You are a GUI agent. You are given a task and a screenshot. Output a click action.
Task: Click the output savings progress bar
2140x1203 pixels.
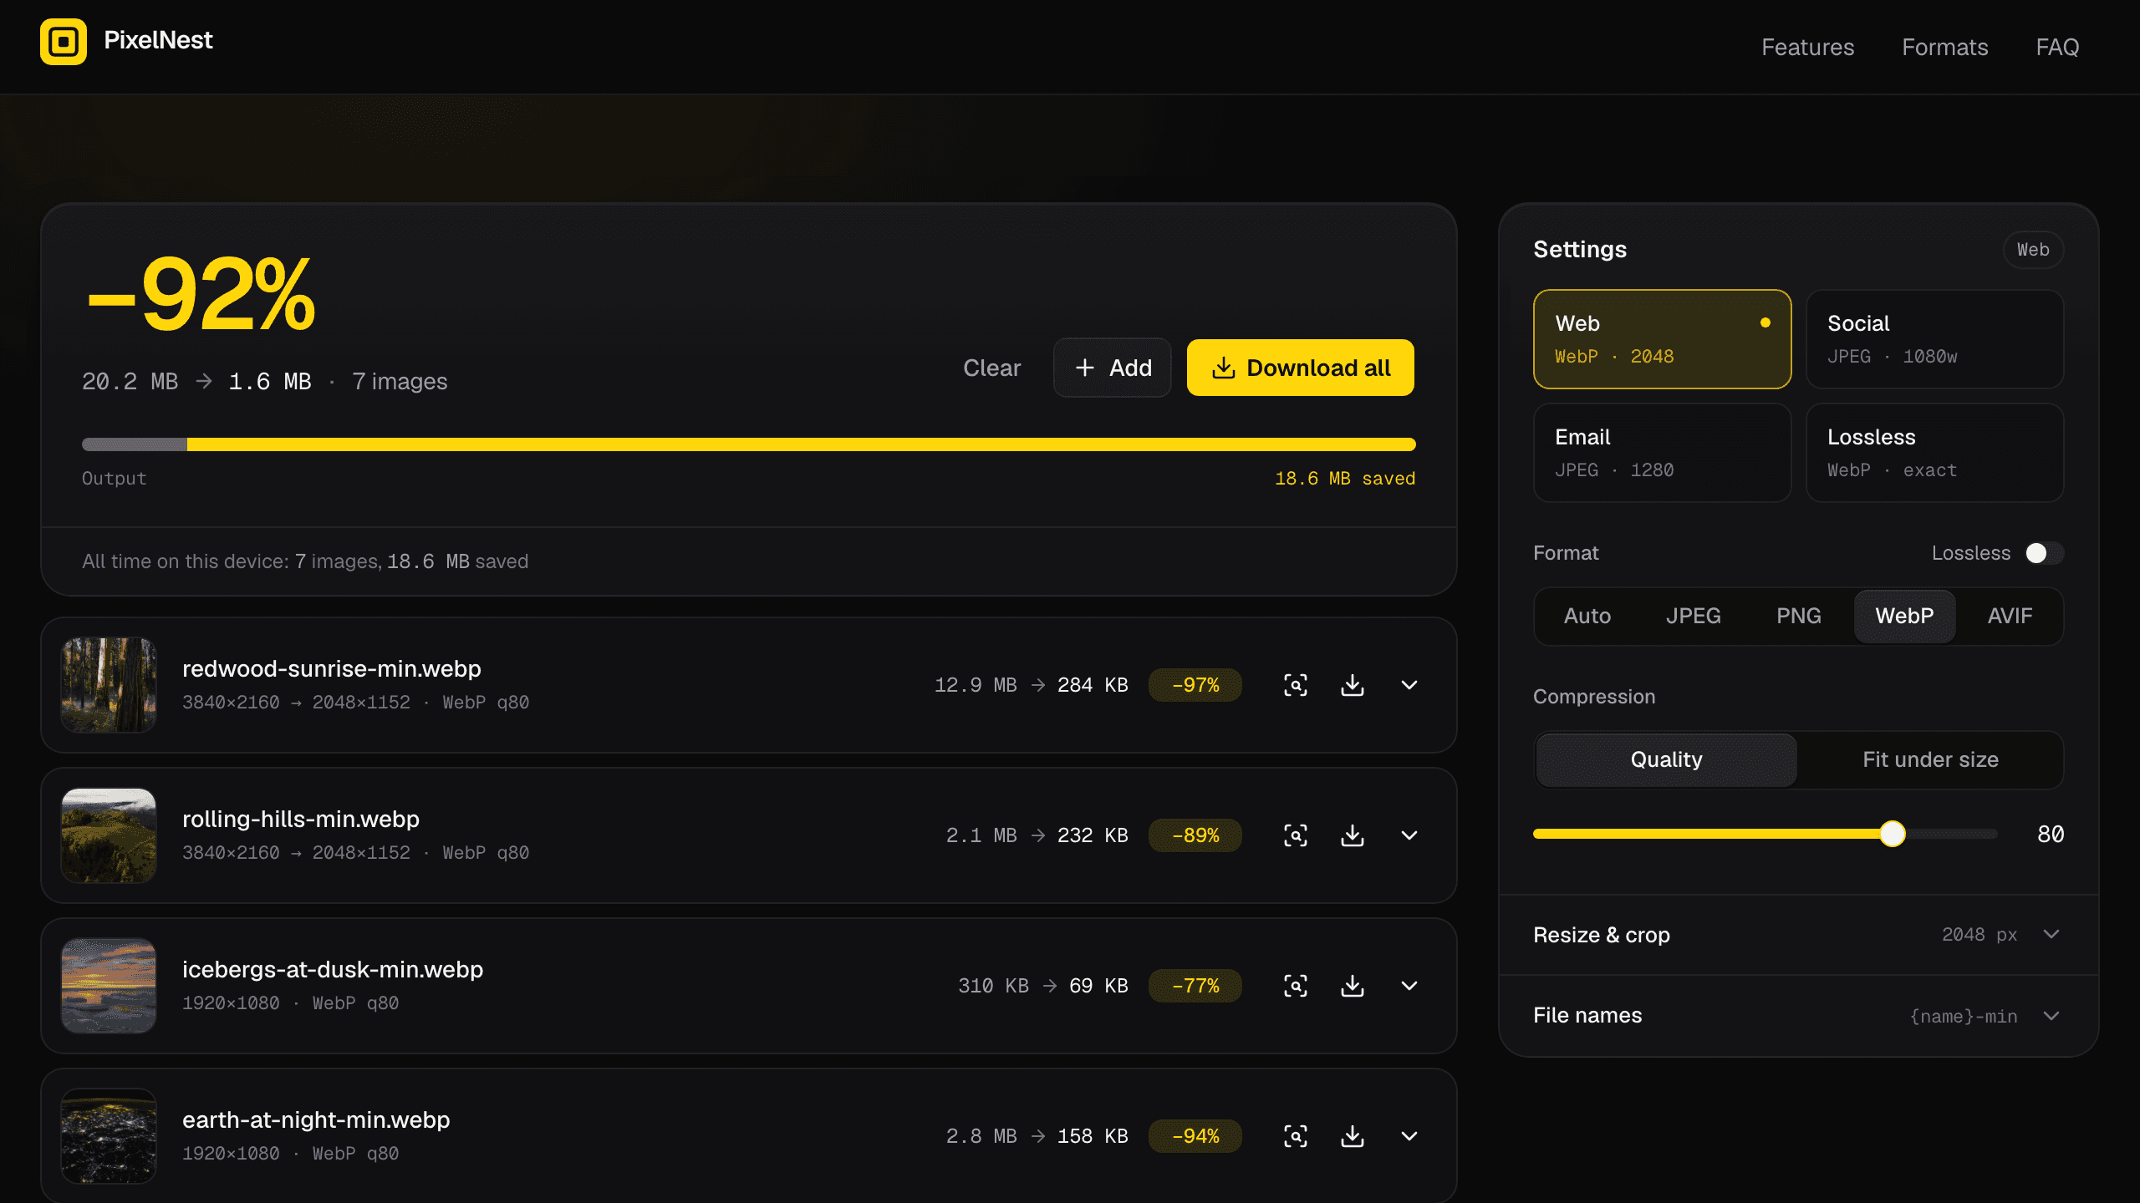[x=748, y=444]
